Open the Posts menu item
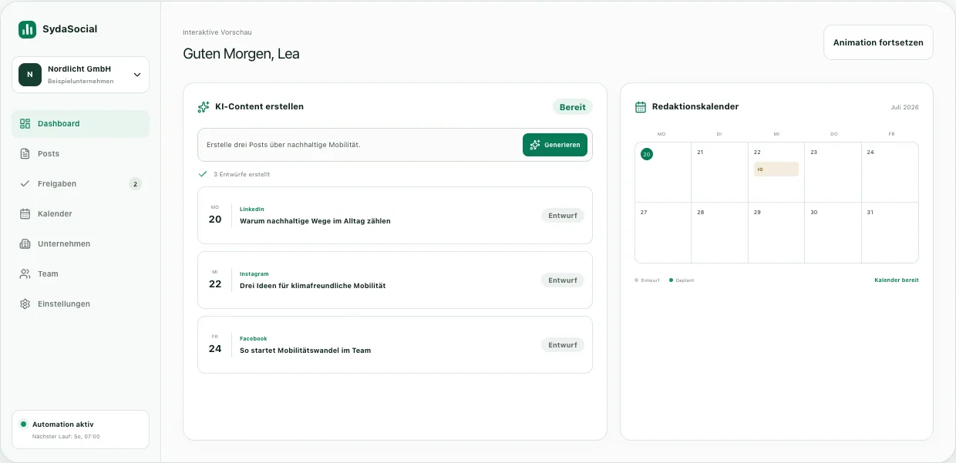 pos(81,153)
